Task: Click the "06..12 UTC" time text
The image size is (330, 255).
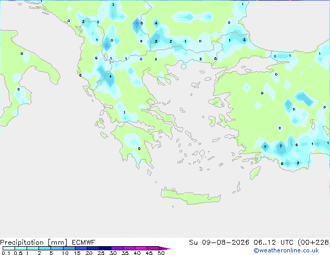Action: pyautogui.click(x=273, y=242)
